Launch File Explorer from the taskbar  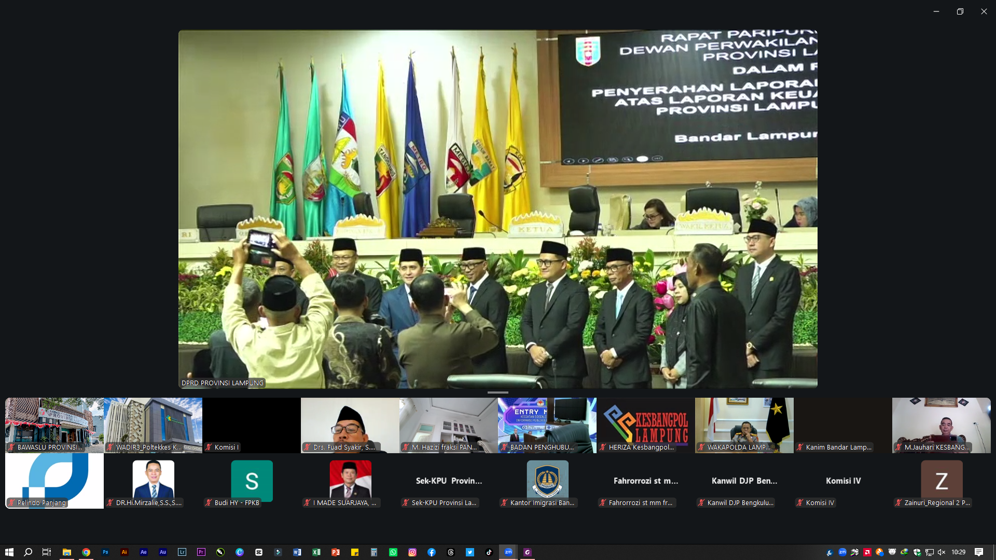[x=66, y=552]
